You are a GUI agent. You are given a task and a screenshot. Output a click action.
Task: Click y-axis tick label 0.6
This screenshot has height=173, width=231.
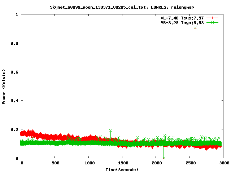click(x=14, y=72)
